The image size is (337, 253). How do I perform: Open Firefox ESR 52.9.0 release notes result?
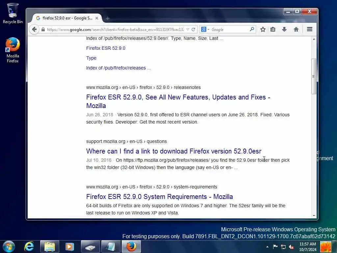tap(178, 101)
